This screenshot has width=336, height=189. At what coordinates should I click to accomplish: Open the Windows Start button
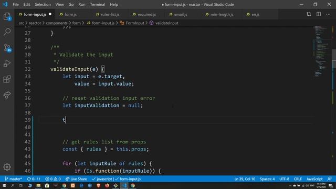(x=4, y=185)
